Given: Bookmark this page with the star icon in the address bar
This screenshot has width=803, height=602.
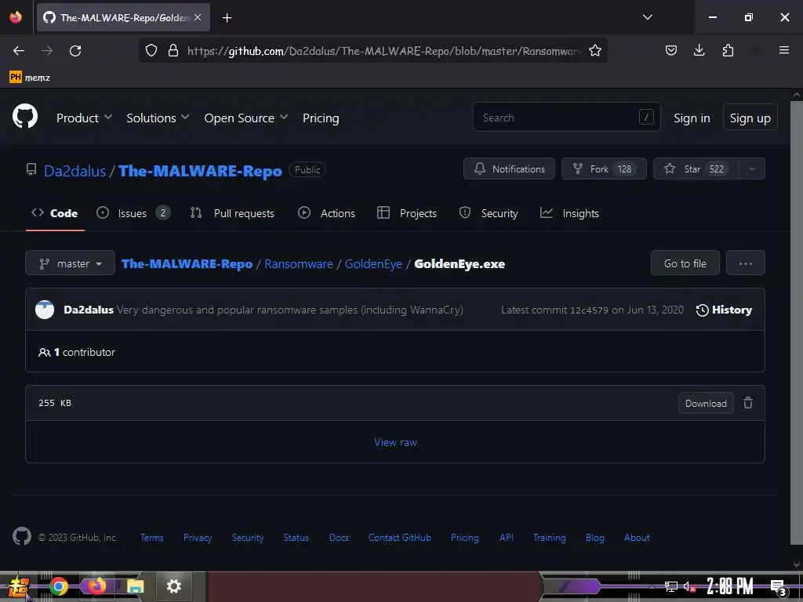Looking at the screenshot, I should coord(594,50).
